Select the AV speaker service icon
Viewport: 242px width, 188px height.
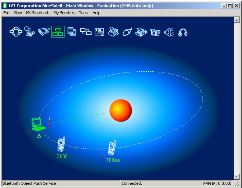click(169, 32)
